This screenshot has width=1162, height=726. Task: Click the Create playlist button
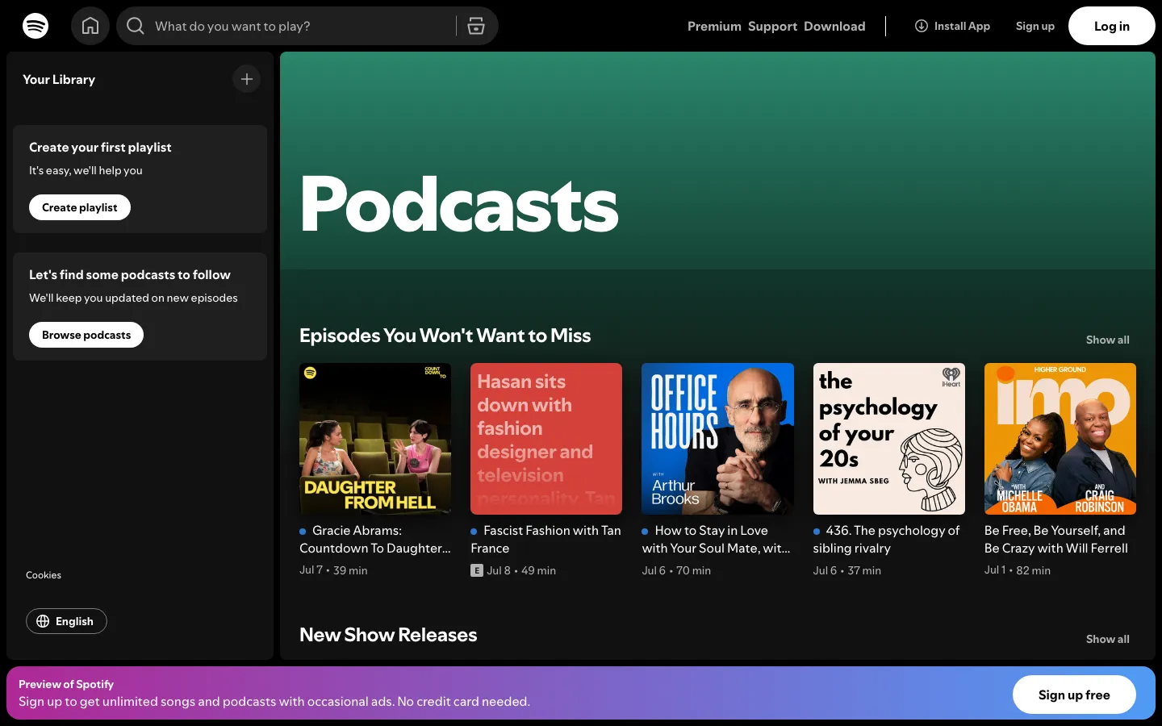[x=80, y=207]
